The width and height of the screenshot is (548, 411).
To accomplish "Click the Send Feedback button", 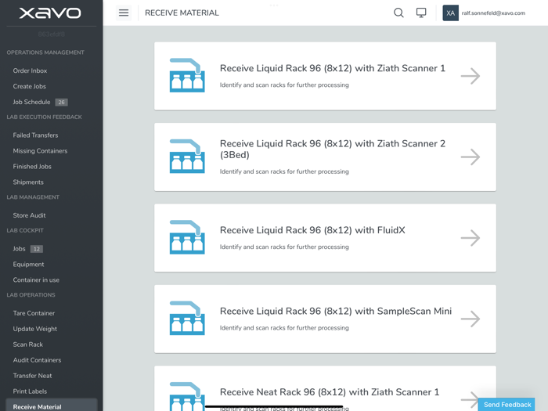I will tap(507, 405).
